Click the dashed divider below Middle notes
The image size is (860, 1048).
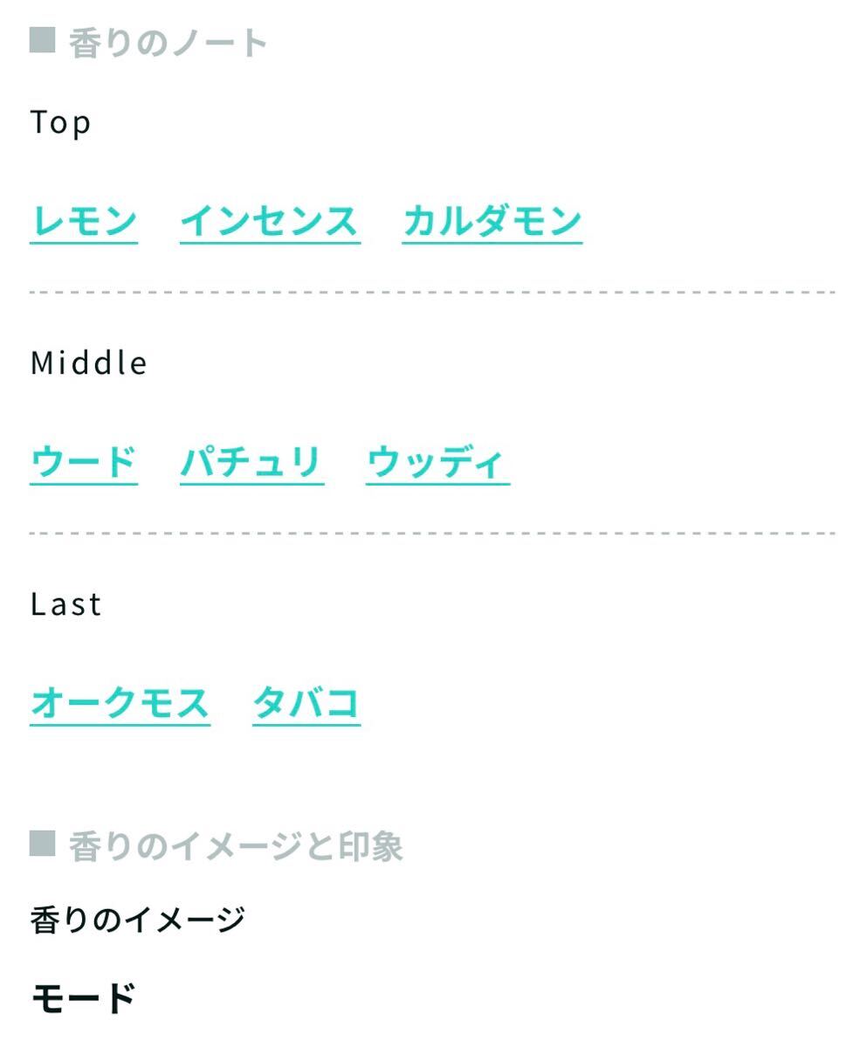[x=432, y=533]
